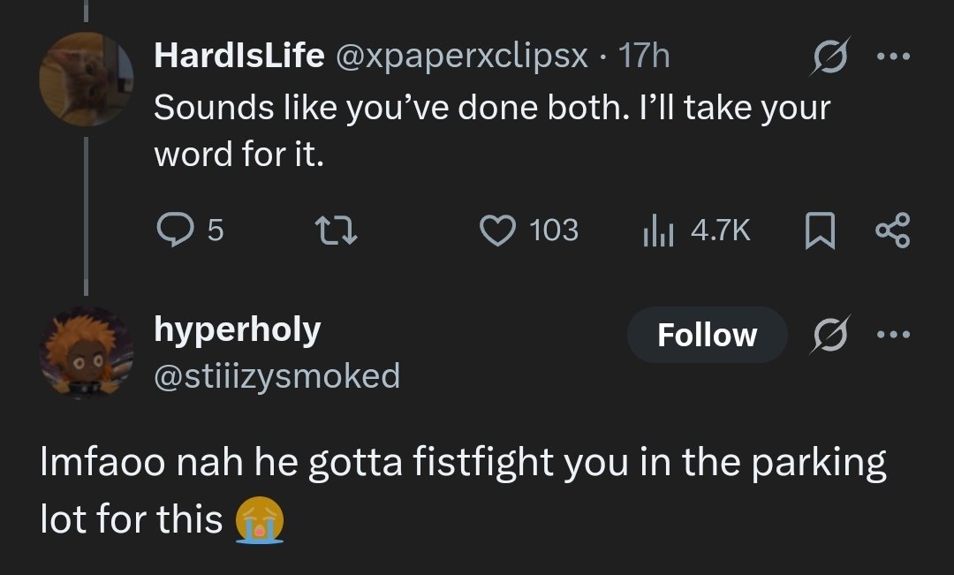Open hyperholy's profile avatar

[86, 352]
